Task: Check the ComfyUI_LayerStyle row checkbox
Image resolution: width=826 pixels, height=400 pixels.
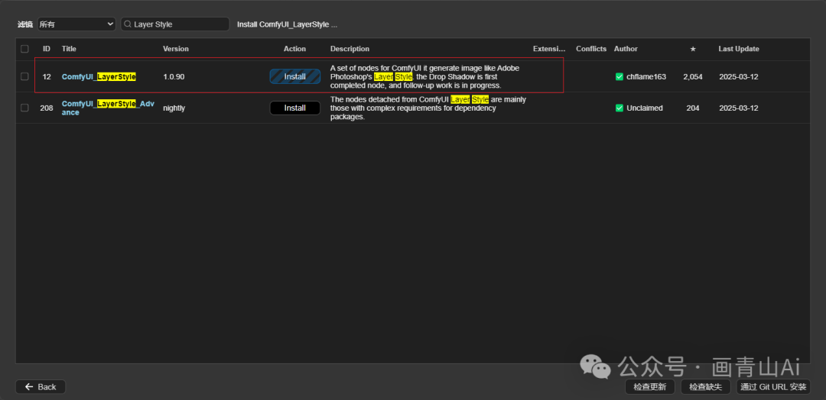Action: (x=24, y=76)
